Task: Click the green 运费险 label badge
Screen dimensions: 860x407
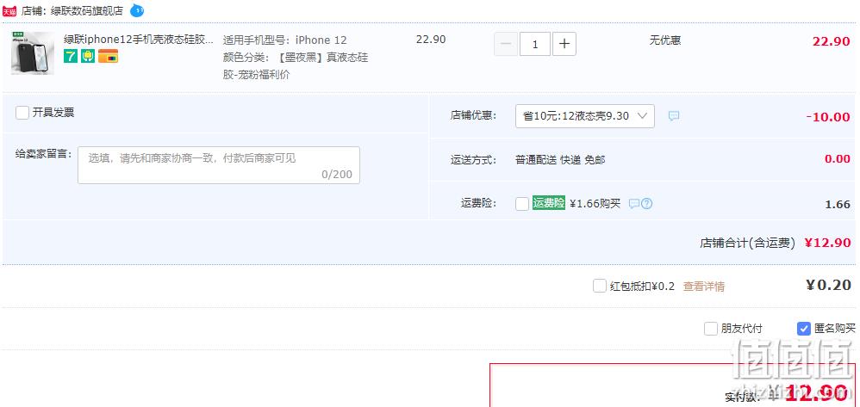Action: click(548, 203)
